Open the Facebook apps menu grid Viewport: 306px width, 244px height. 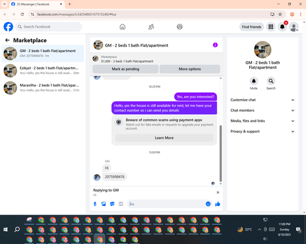click(271, 27)
